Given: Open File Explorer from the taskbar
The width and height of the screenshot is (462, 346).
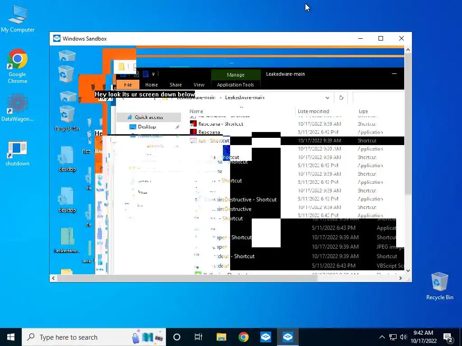Looking at the screenshot, I should click(221, 337).
